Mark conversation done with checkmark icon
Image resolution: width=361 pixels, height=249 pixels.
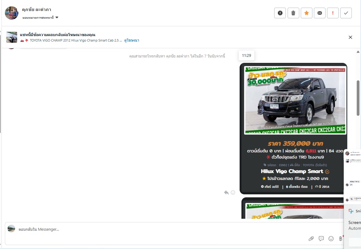[x=346, y=13]
